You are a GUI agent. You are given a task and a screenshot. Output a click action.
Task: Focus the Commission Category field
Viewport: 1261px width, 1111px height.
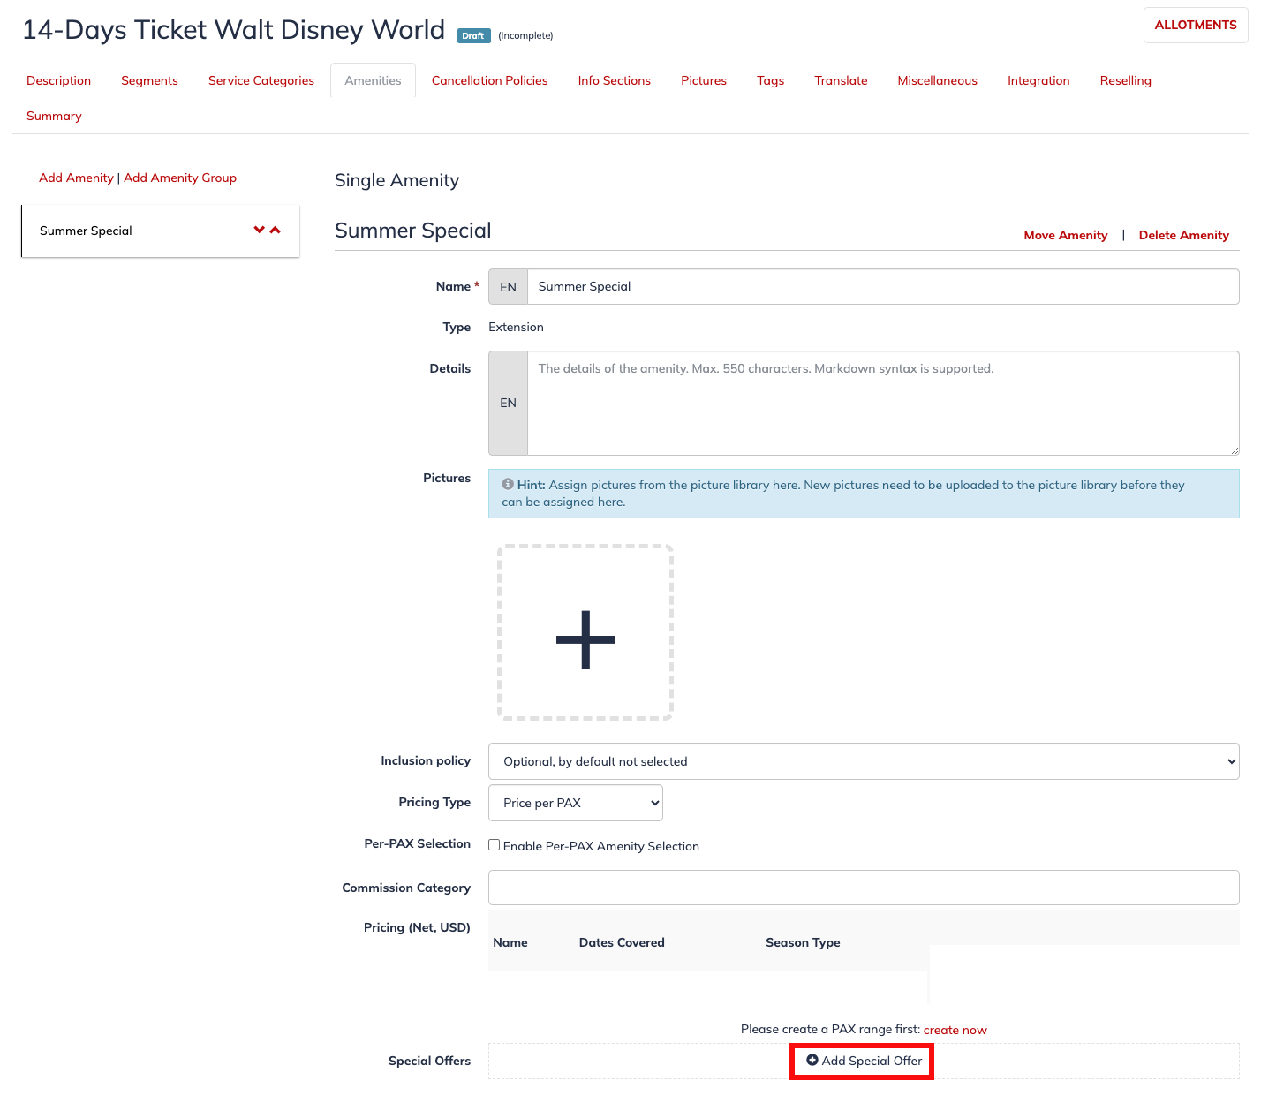[x=864, y=888]
